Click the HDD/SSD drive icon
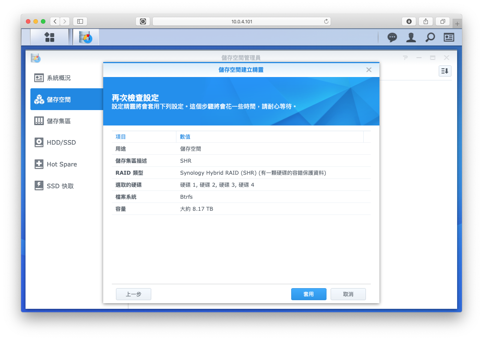This screenshot has height=340, width=483. pos(39,142)
